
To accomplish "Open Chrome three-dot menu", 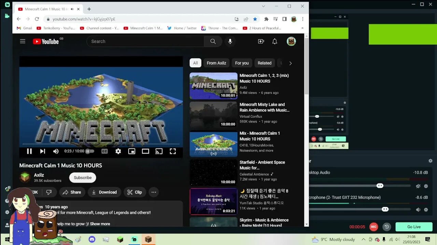I will (x=302, y=19).
